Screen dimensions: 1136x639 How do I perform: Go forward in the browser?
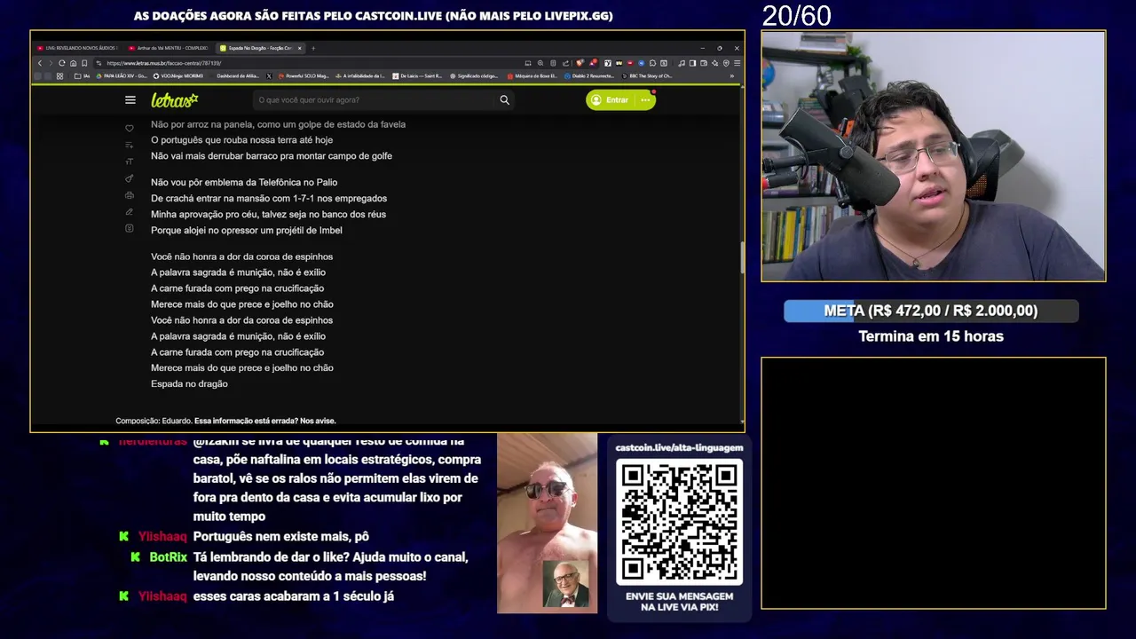[x=51, y=63]
